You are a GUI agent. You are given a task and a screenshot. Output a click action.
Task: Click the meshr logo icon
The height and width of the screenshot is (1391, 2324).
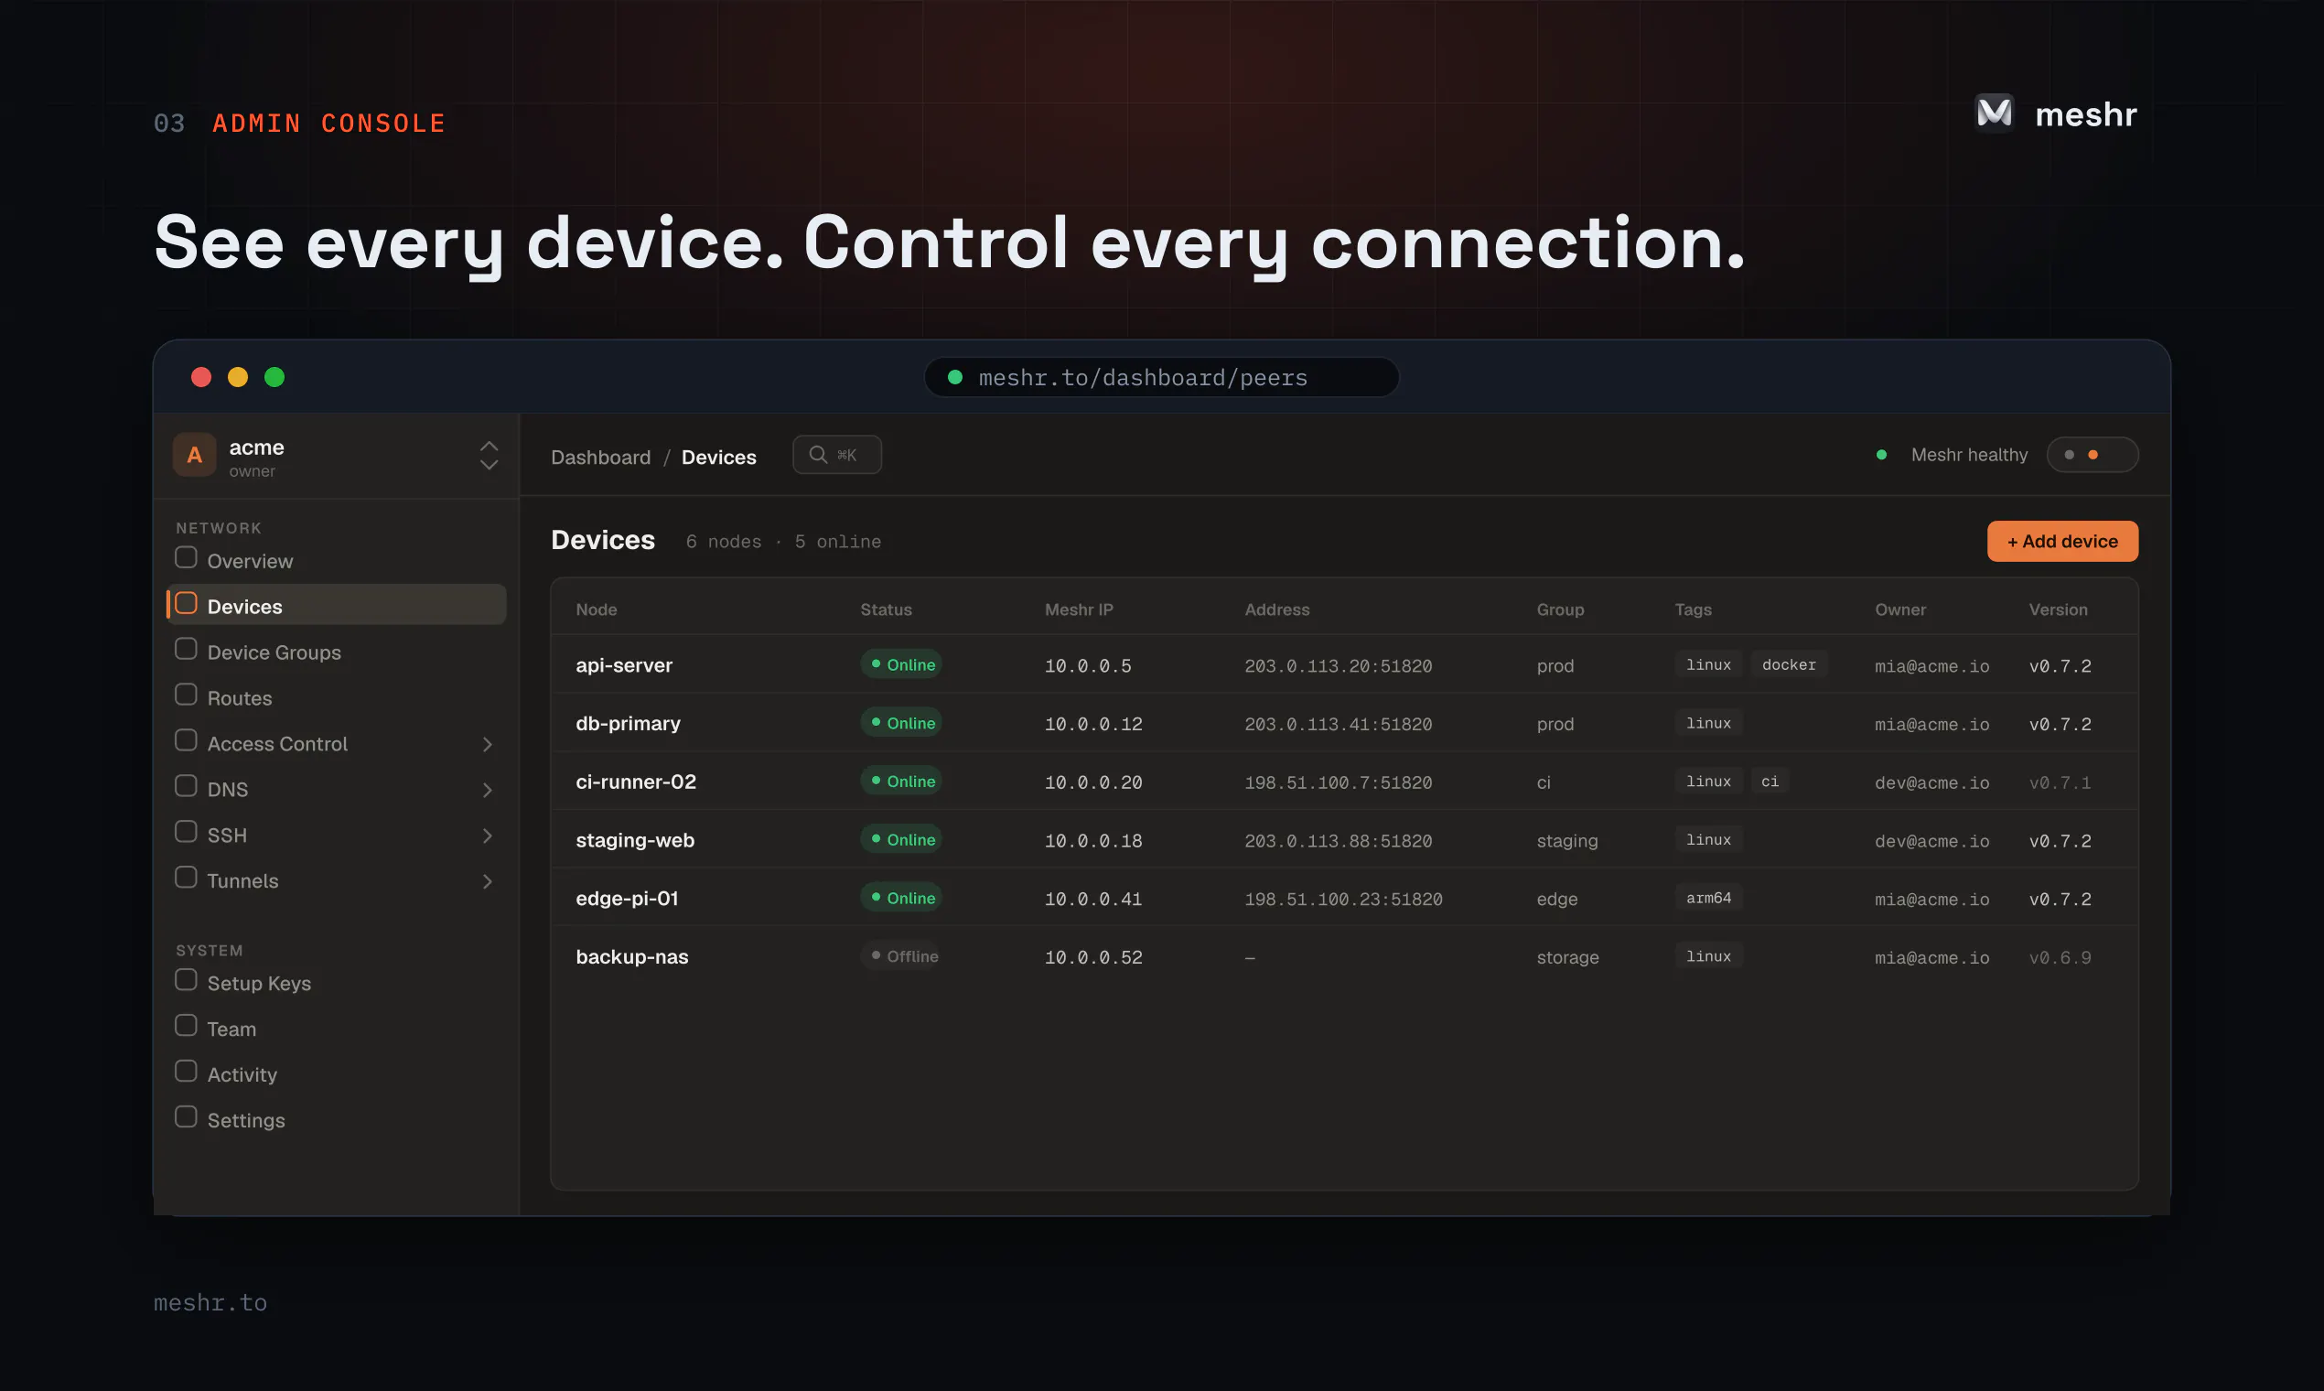coord(1994,113)
